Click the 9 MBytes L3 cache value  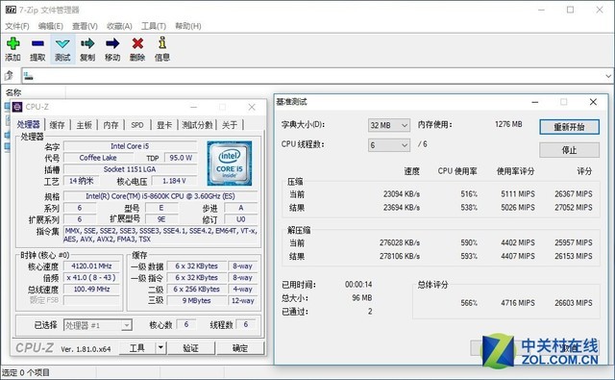[x=196, y=300]
